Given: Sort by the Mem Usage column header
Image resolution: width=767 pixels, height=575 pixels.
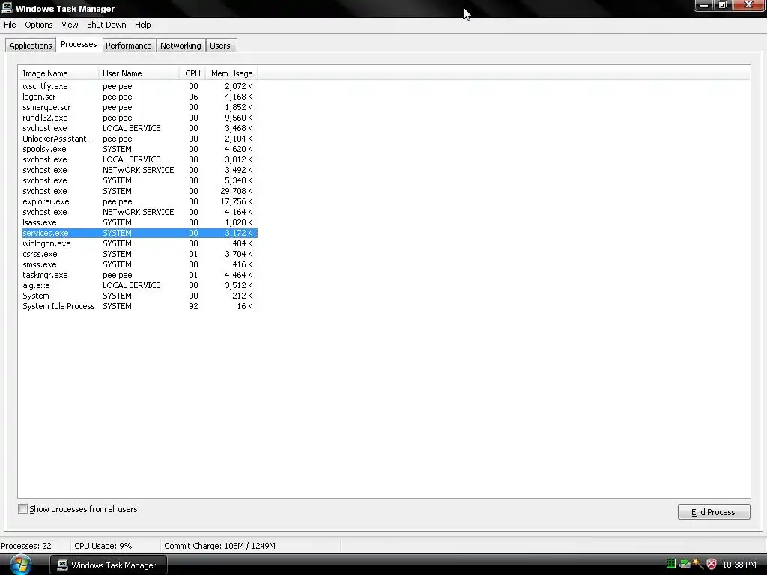Looking at the screenshot, I should pyautogui.click(x=231, y=73).
